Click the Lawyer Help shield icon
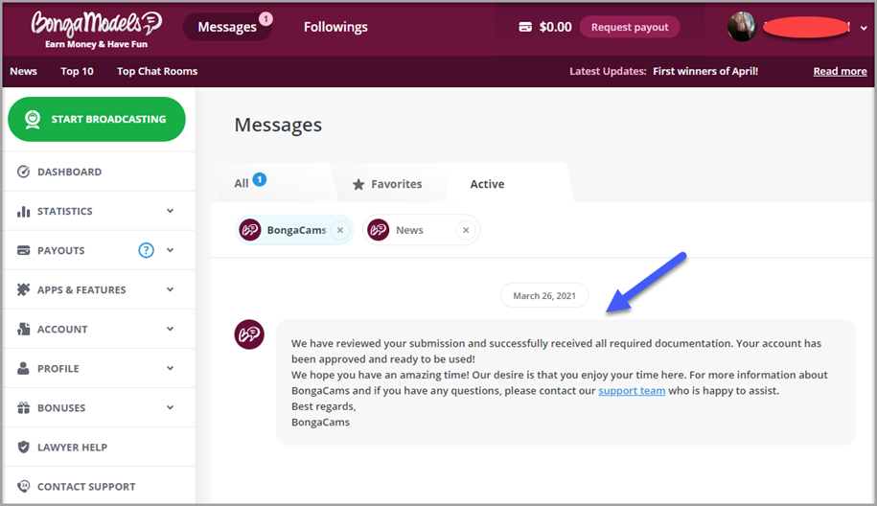 [x=24, y=447]
